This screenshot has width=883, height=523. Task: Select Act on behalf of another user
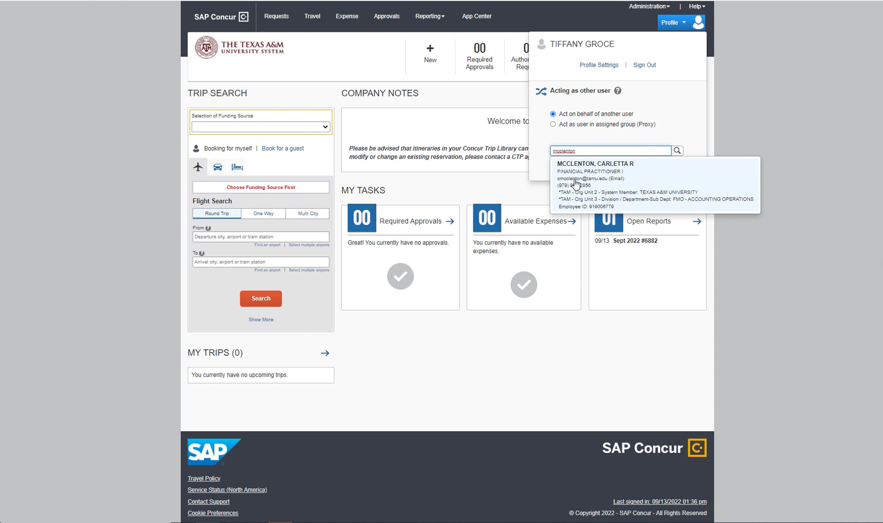[x=553, y=114]
